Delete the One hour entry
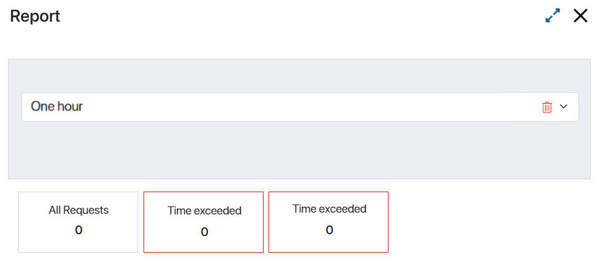Viewport: 597px width, 262px height. tap(547, 107)
